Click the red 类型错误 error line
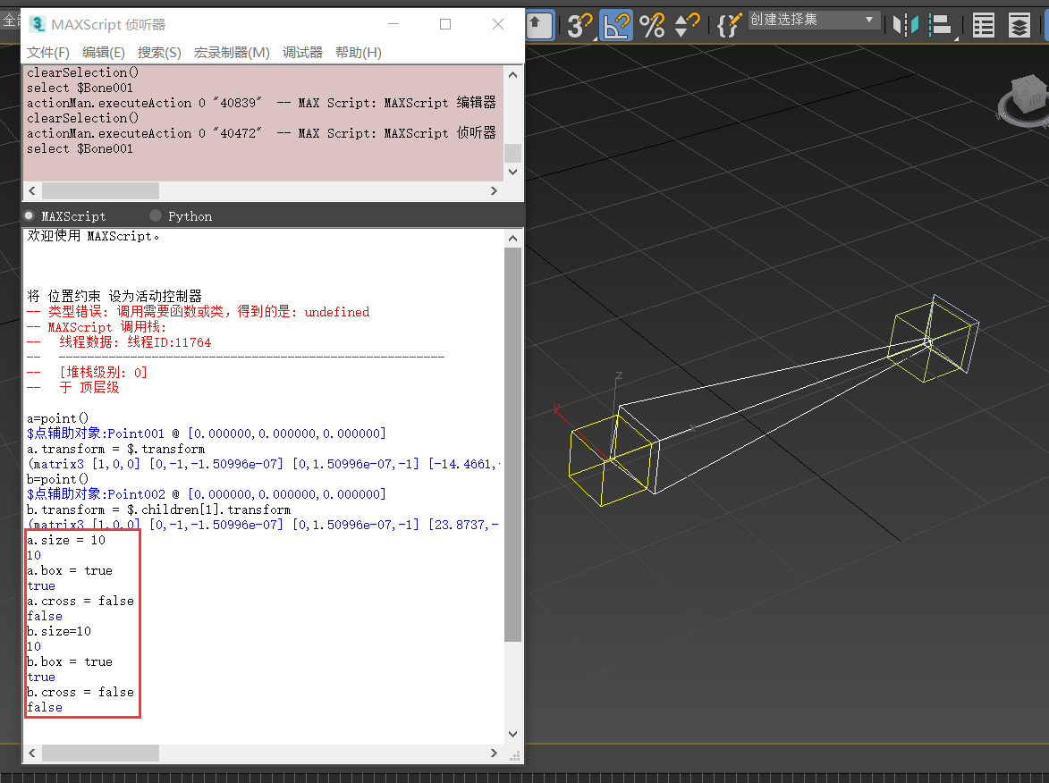The image size is (1049, 783). pyautogui.click(x=198, y=312)
